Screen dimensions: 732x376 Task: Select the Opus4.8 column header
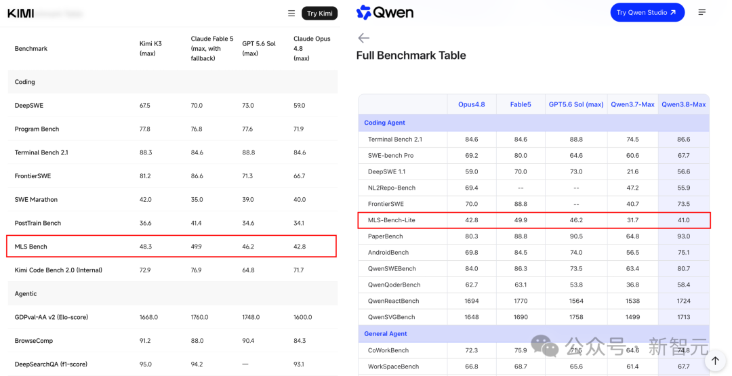click(x=472, y=104)
